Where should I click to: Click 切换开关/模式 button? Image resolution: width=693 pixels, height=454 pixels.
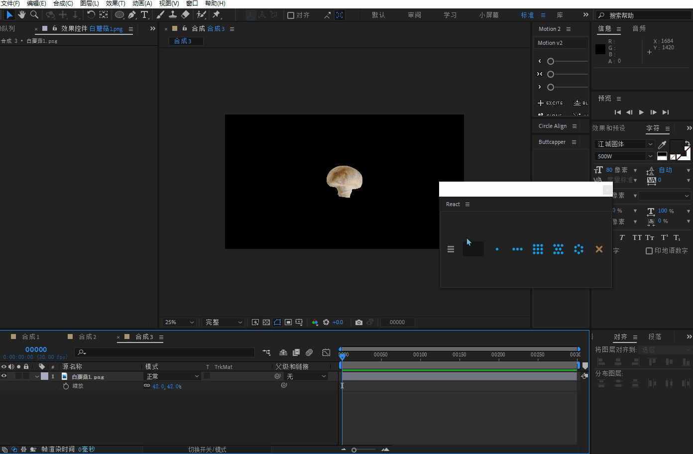click(207, 450)
